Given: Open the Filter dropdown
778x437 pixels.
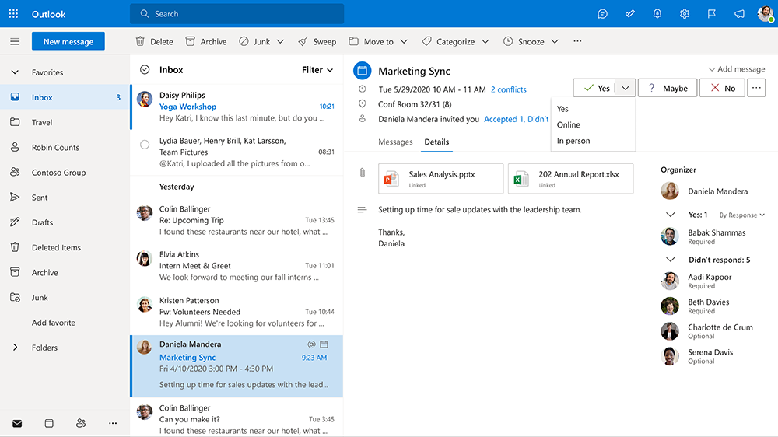Looking at the screenshot, I should tap(317, 70).
